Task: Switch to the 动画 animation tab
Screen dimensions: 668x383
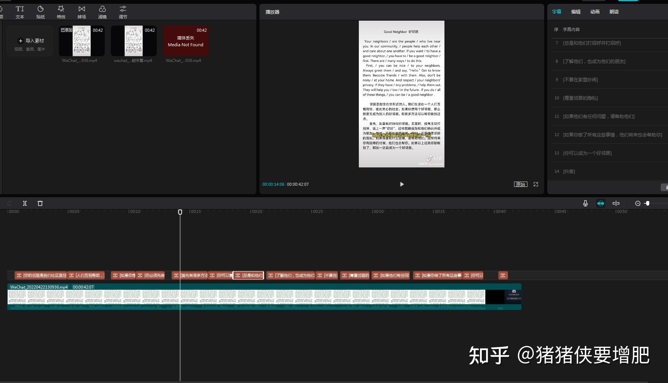Action: coord(595,12)
